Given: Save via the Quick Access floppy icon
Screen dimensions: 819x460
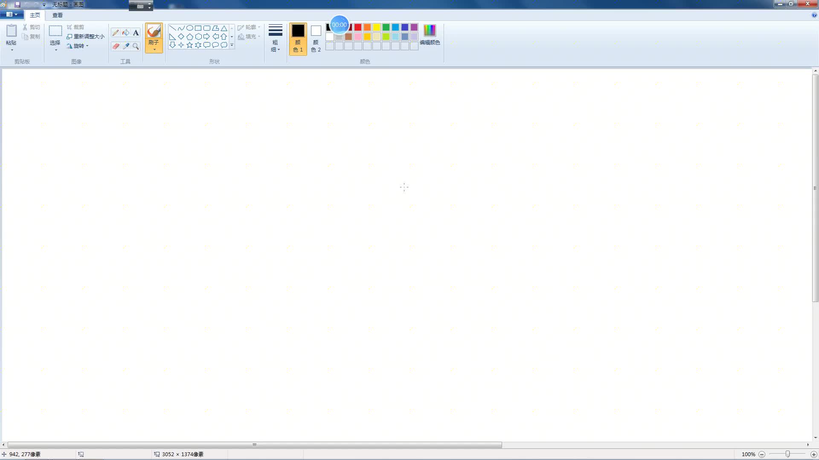Looking at the screenshot, I should [17, 5].
